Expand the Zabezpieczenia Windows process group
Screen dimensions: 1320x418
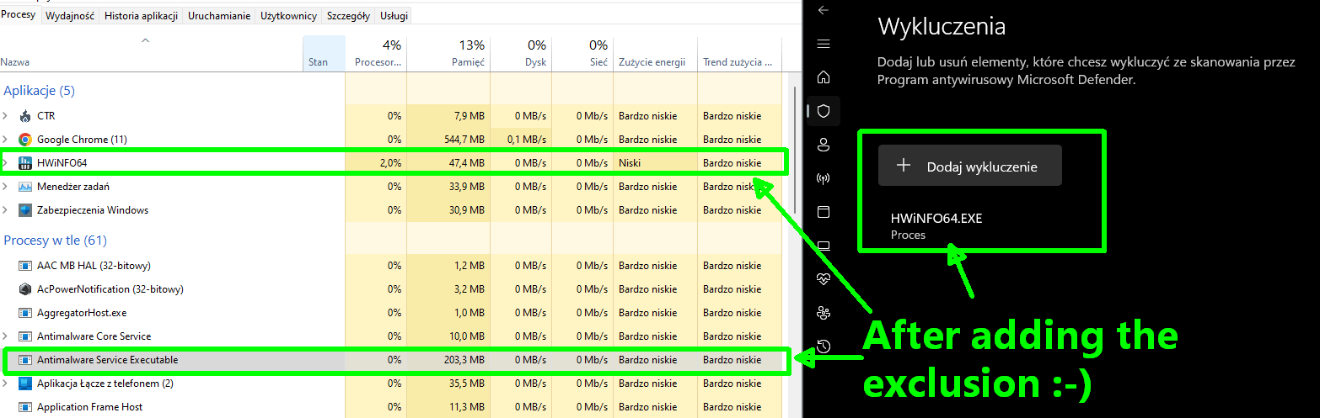(6, 210)
